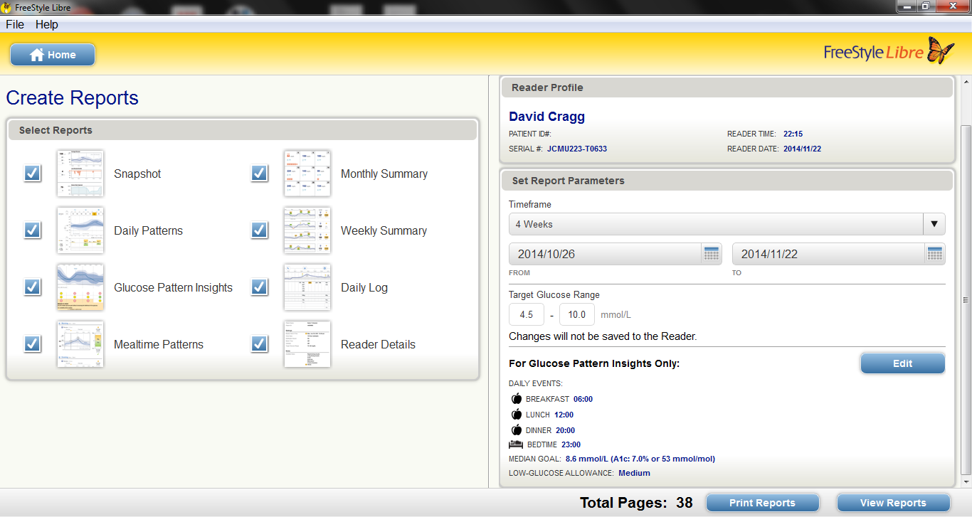
Task: Click the Mealtime Patterns report thumbnail
Action: (x=80, y=344)
